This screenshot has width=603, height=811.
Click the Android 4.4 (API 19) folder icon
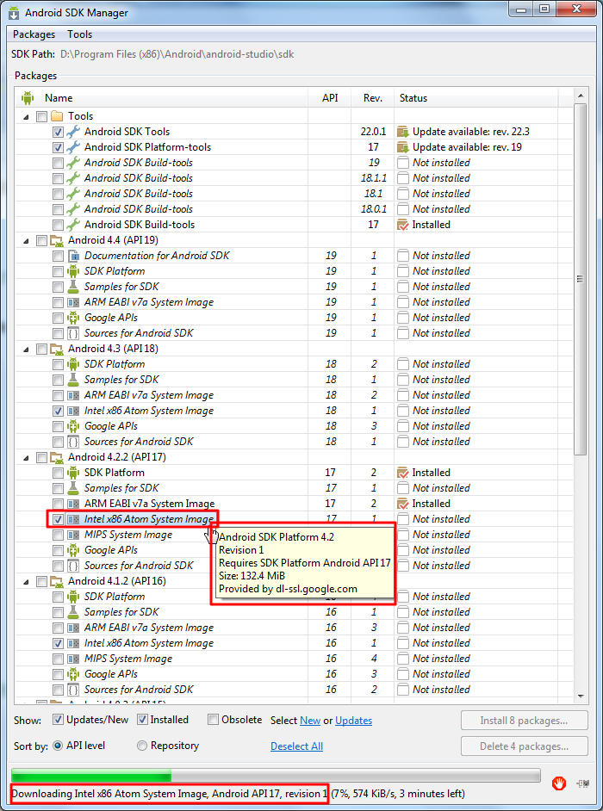click(x=57, y=240)
